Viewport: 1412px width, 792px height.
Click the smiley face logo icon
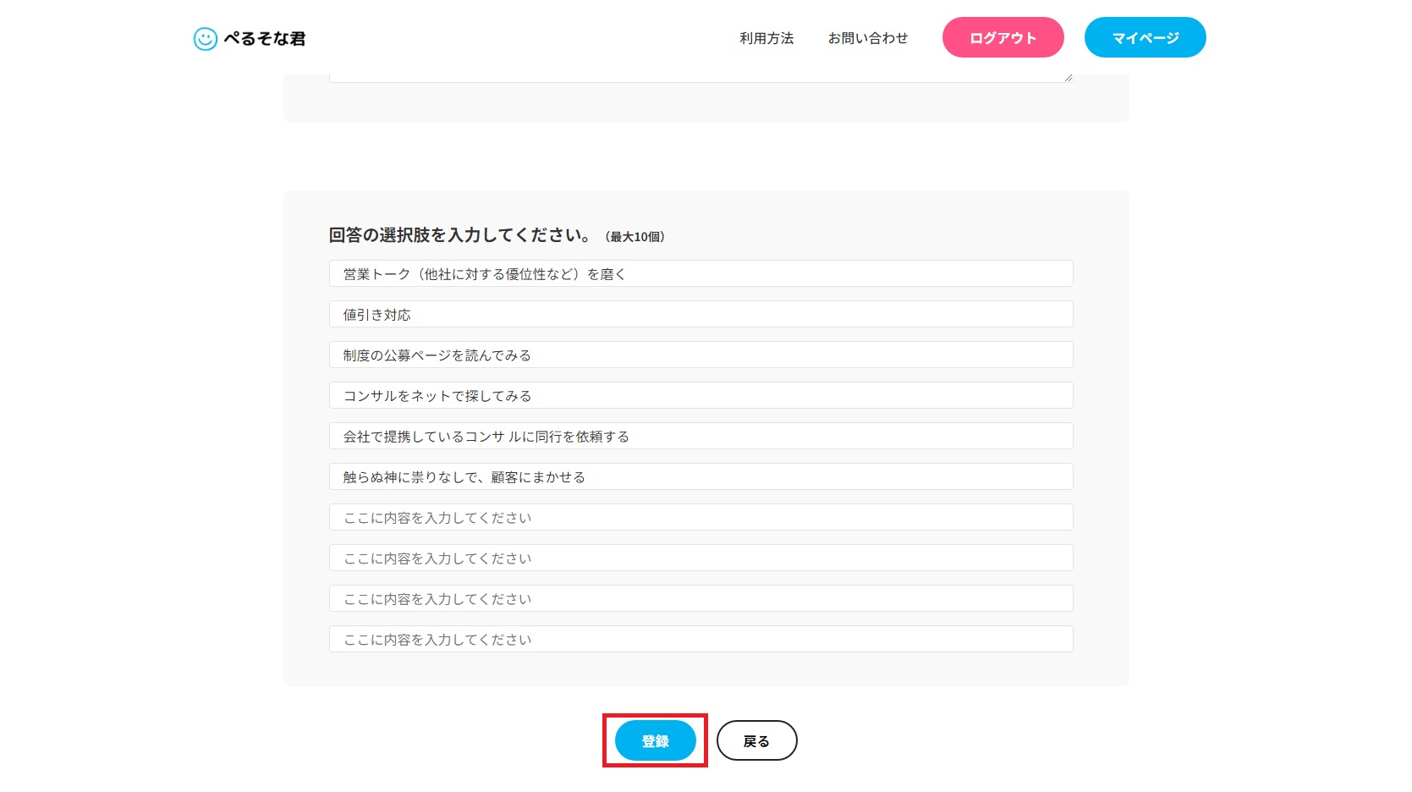pos(206,39)
